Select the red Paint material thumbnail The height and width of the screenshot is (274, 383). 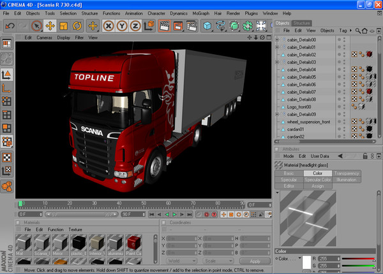133,245
